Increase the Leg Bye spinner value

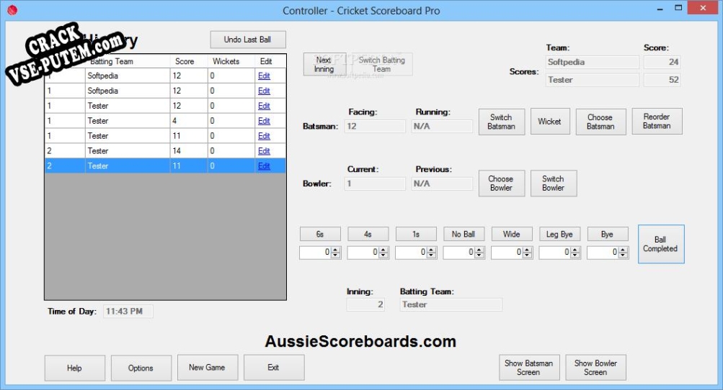pyautogui.click(x=575, y=250)
